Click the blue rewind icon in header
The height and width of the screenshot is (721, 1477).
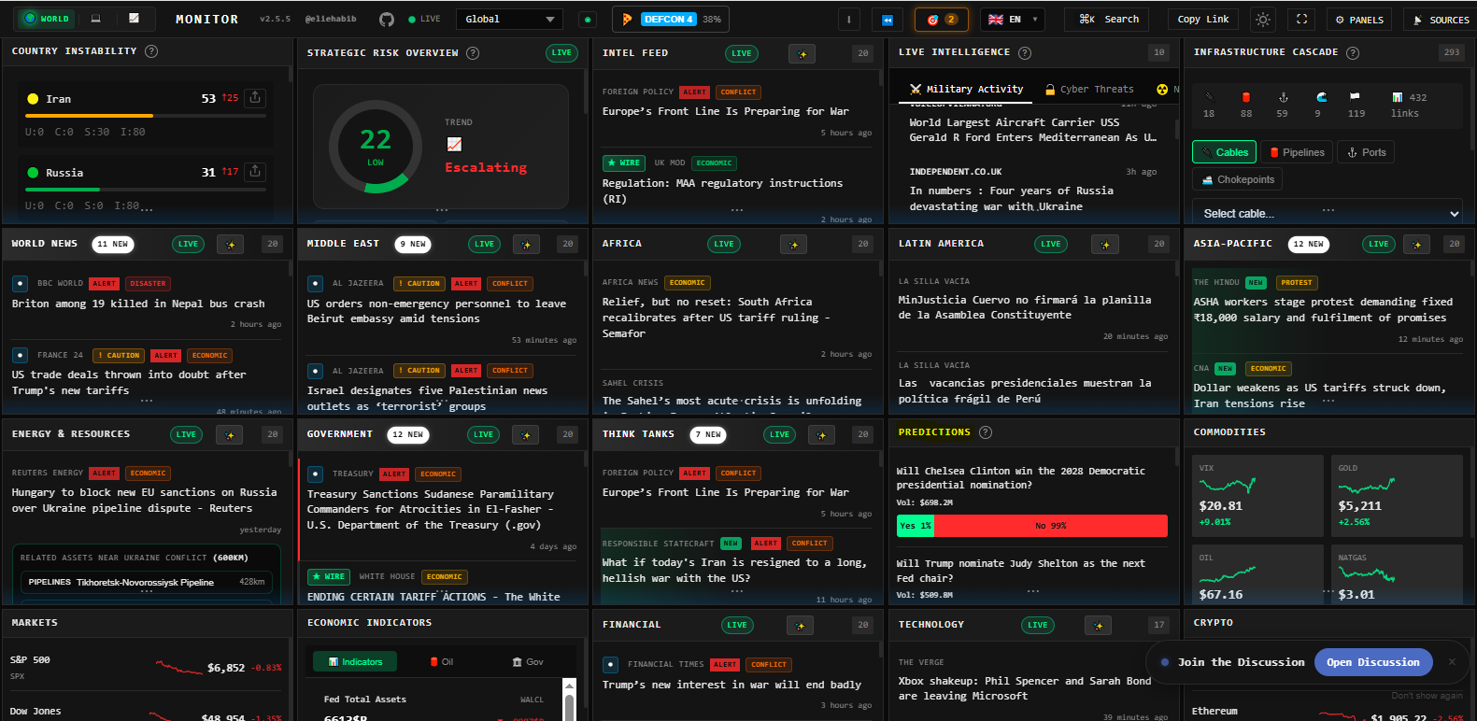[888, 20]
